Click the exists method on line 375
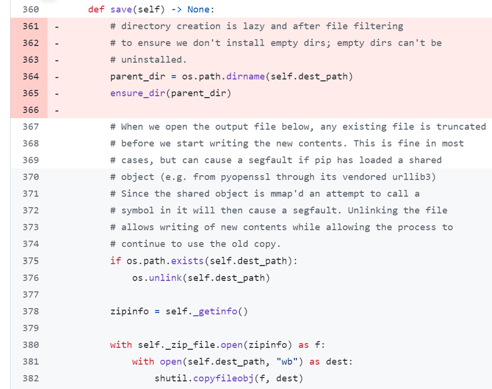This screenshot has height=389, width=492. tap(187, 261)
